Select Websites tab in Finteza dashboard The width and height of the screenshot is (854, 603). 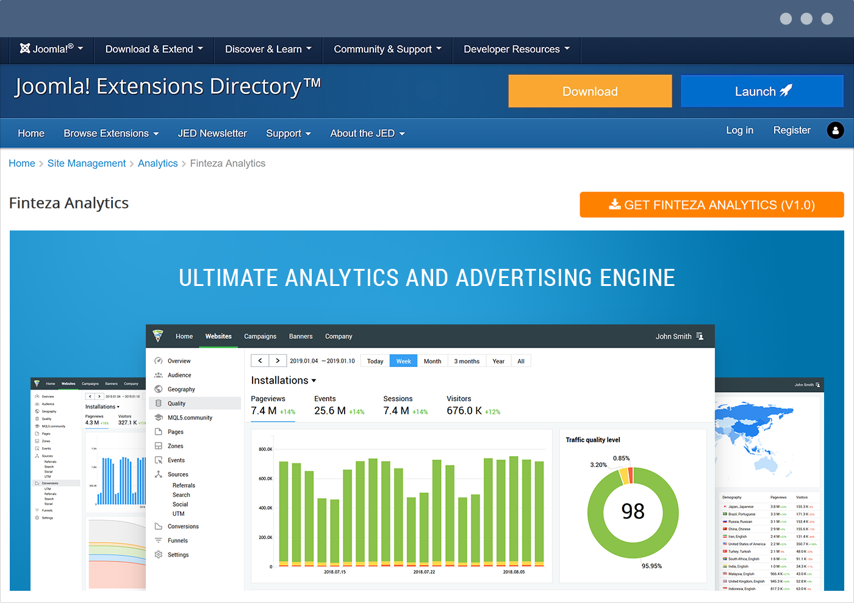218,337
